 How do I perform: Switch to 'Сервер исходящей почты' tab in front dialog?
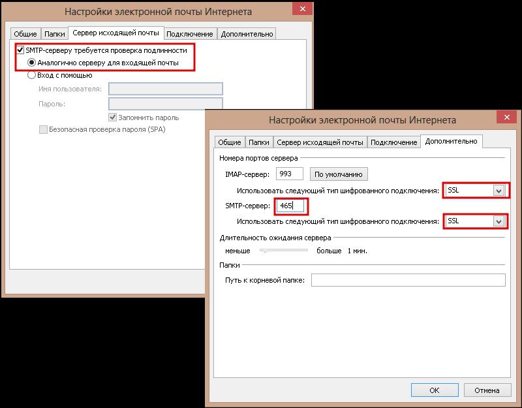click(x=320, y=142)
